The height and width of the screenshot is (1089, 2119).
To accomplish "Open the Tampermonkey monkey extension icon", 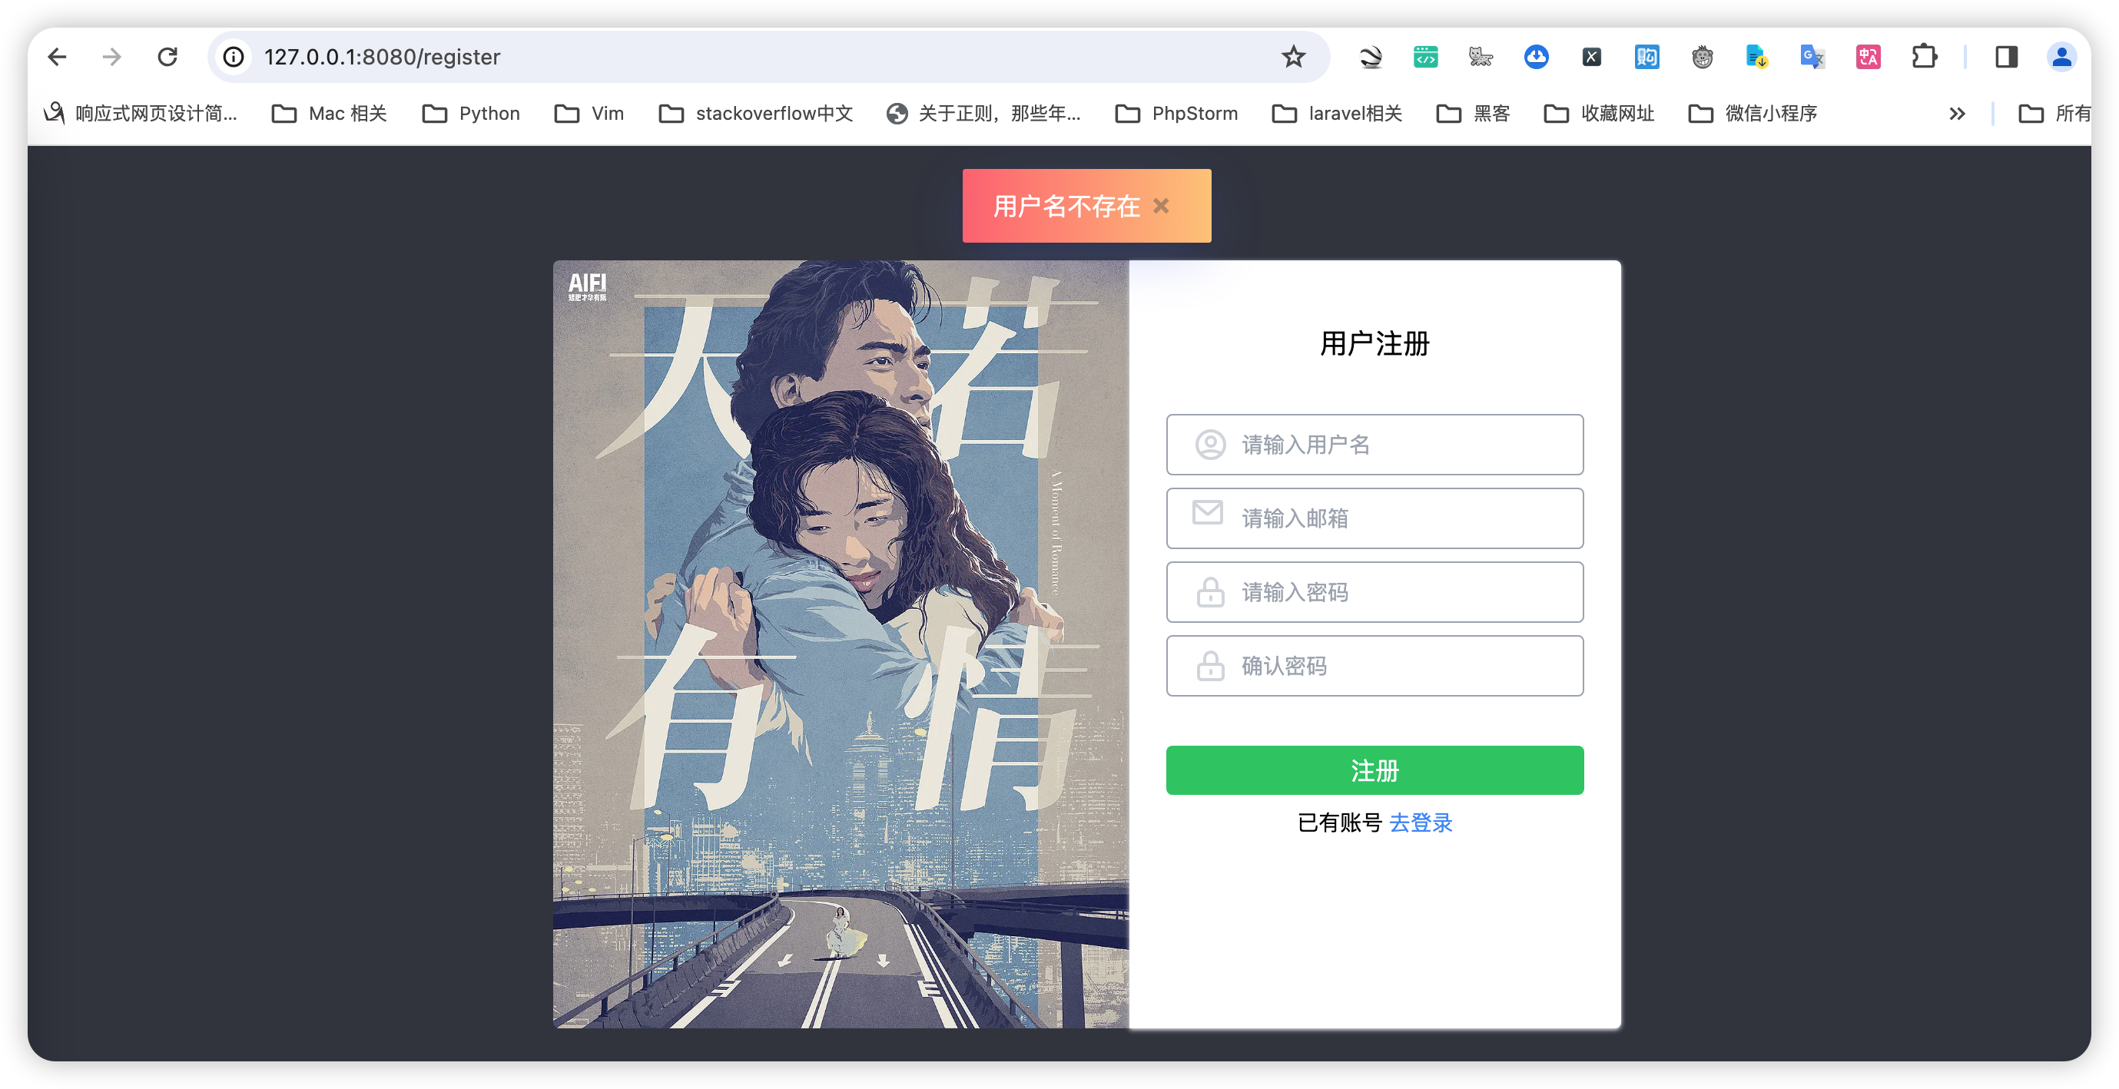I will (x=1702, y=56).
